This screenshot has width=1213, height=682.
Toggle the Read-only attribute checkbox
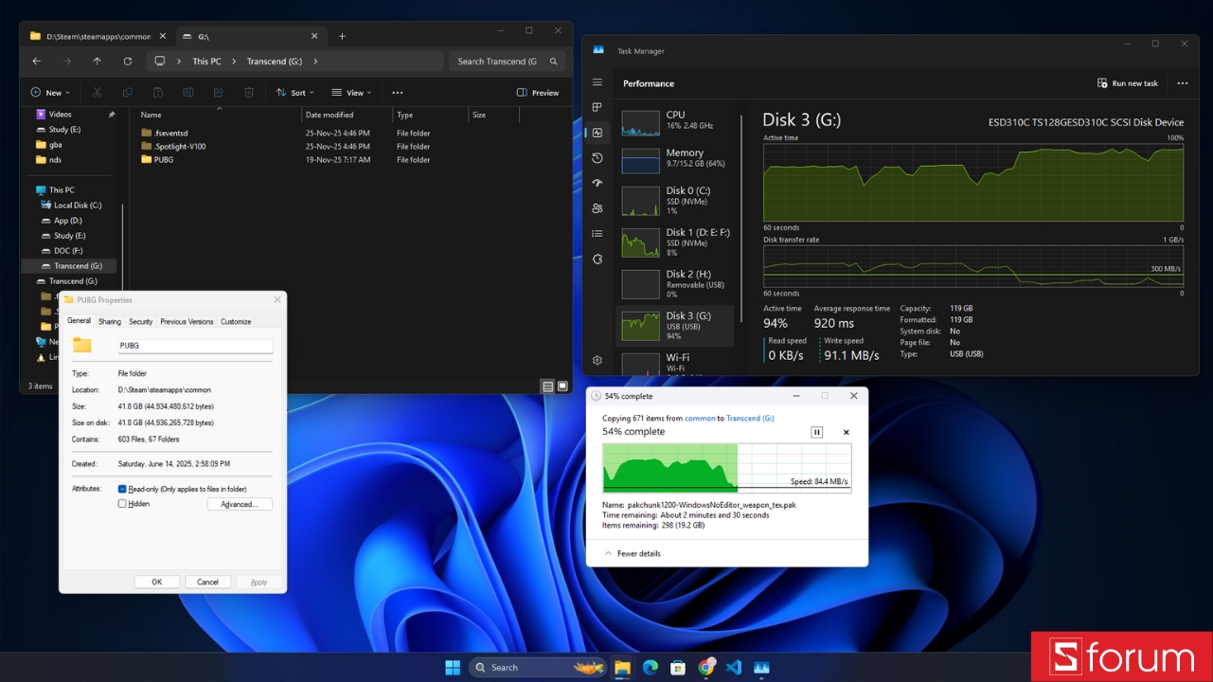(122, 489)
